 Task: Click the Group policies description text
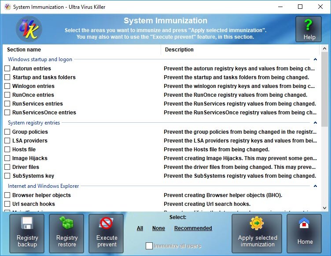[240, 132]
